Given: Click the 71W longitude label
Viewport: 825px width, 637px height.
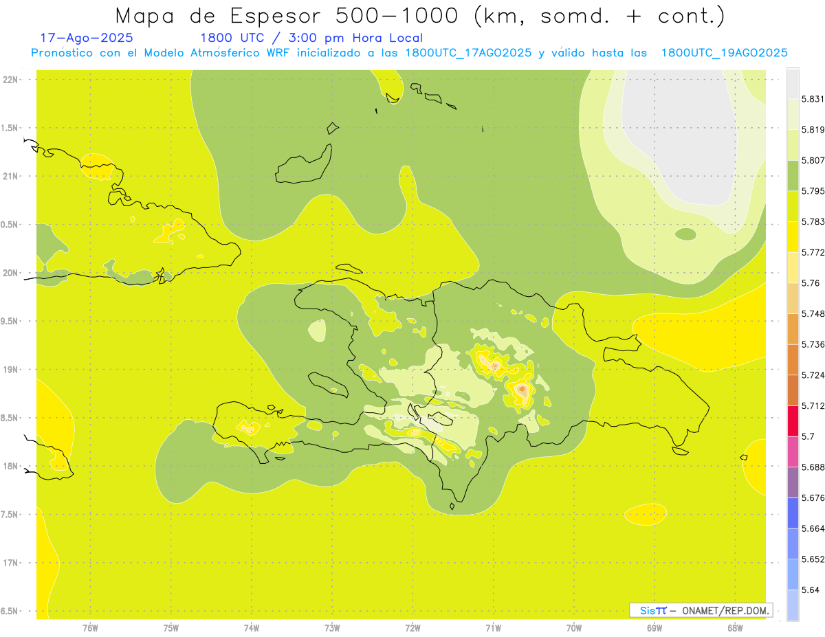Looking at the screenshot, I should [493, 628].
